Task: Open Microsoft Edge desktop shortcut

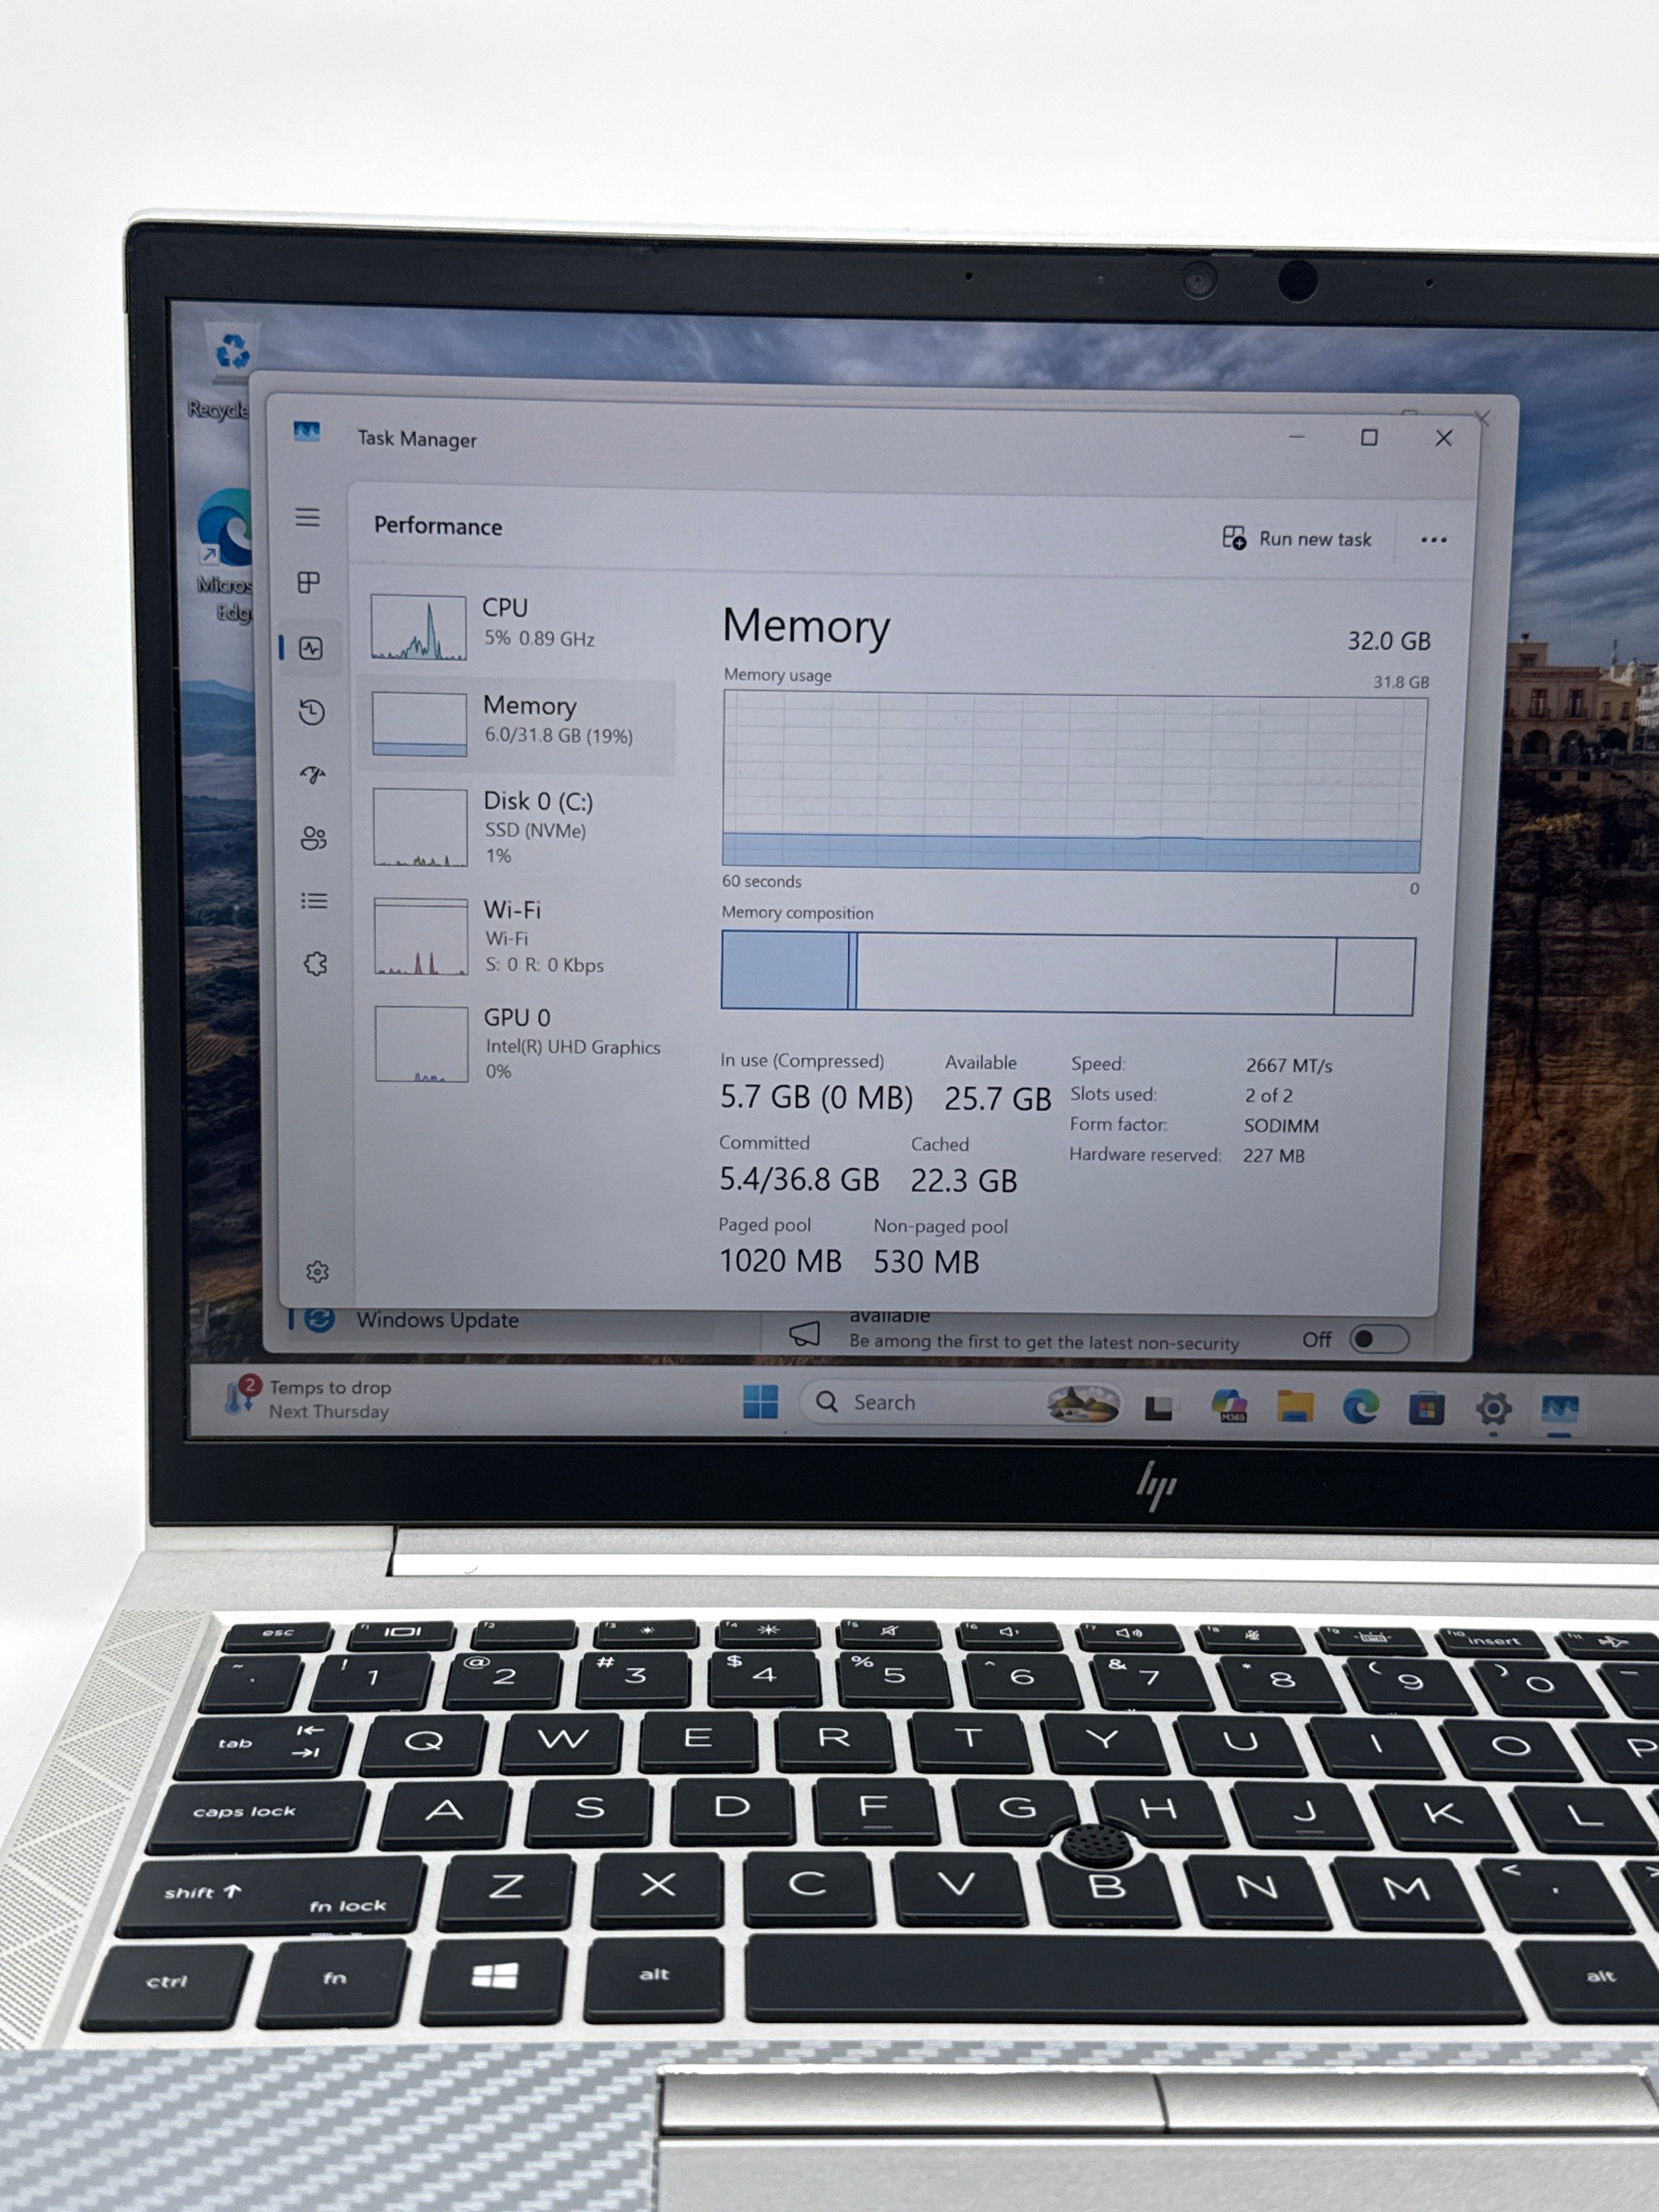Action: coord(226,555)
